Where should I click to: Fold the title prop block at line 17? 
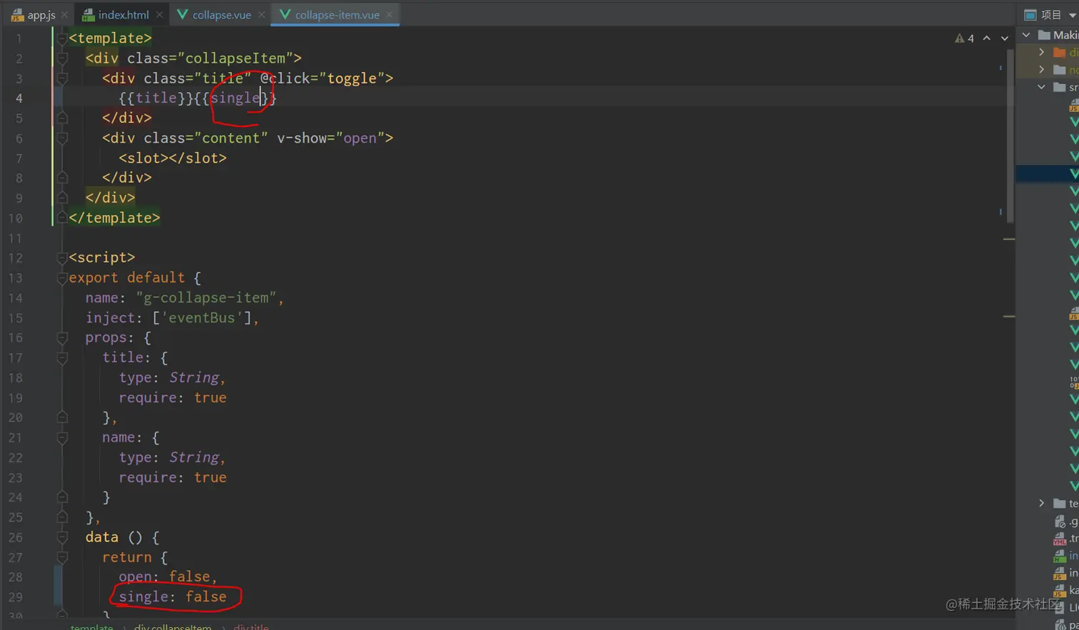[x=62, y=357]
